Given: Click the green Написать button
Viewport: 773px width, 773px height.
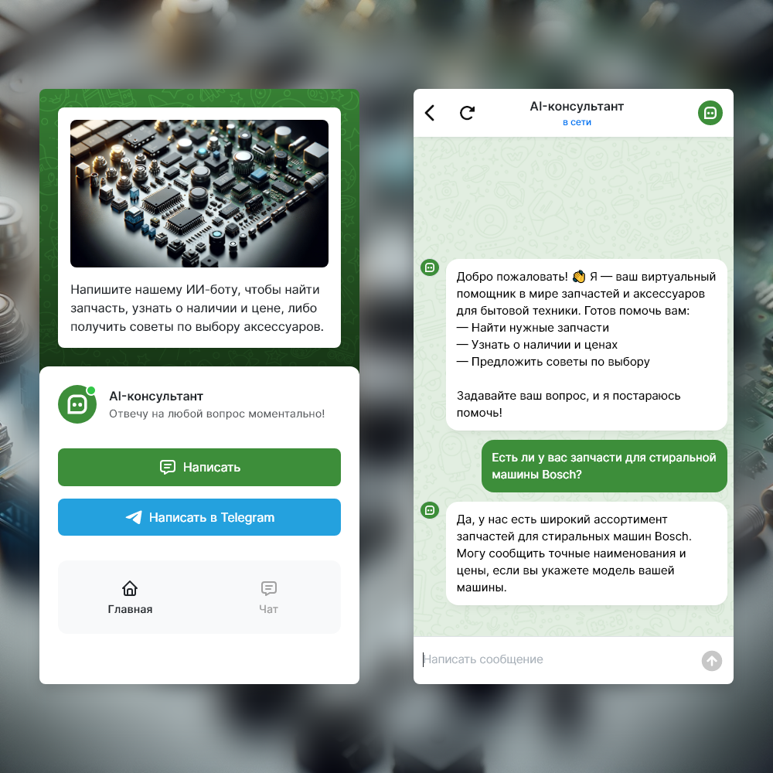Looking at the screenshot, I should [199, 468].
